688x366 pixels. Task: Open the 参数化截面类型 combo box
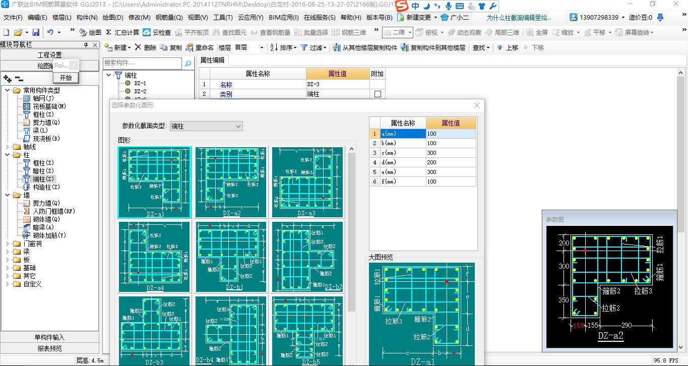pos(206,126)
